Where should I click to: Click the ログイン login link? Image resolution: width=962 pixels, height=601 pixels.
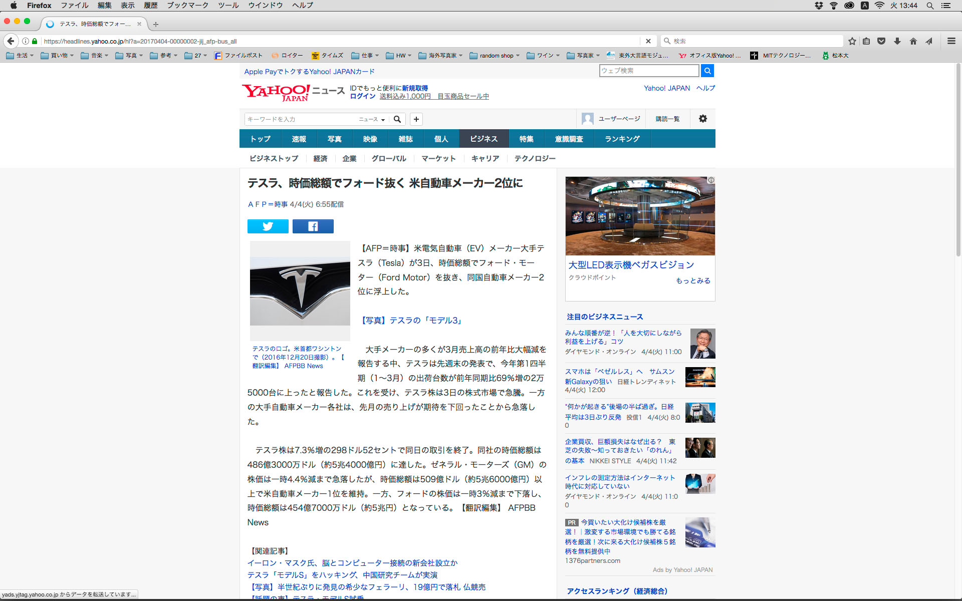coord(362,96)
